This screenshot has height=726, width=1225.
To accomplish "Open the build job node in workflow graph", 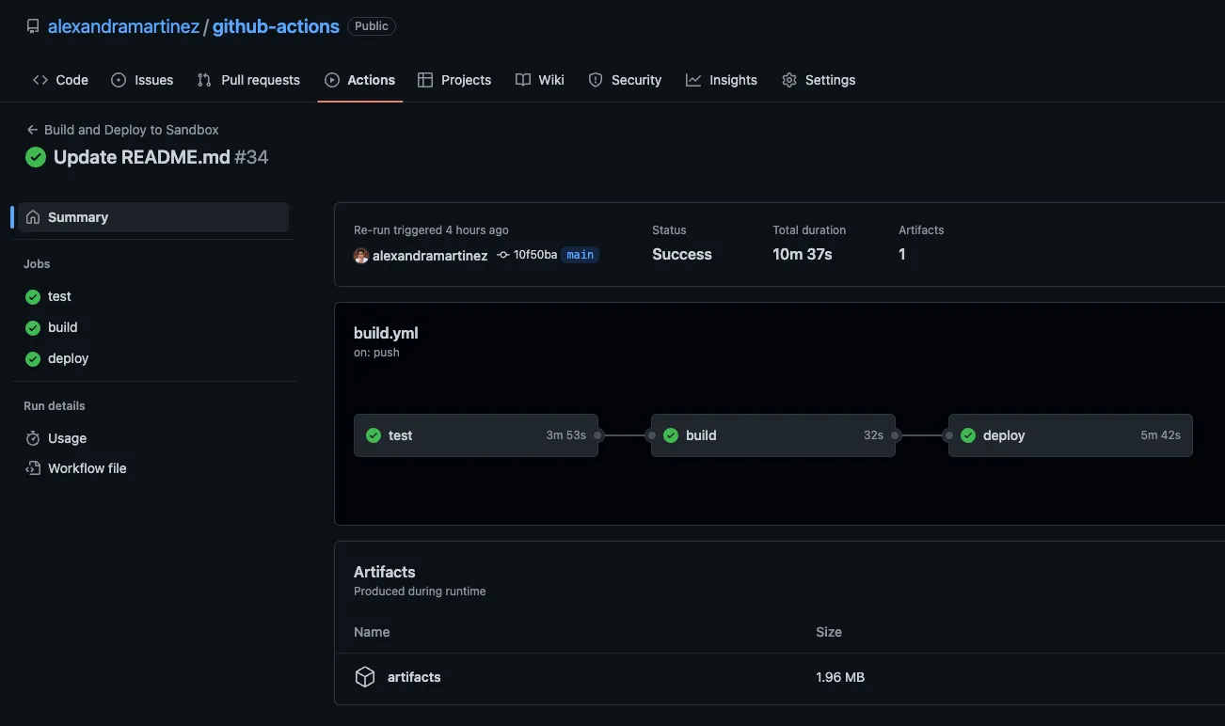I will (773, 435).
